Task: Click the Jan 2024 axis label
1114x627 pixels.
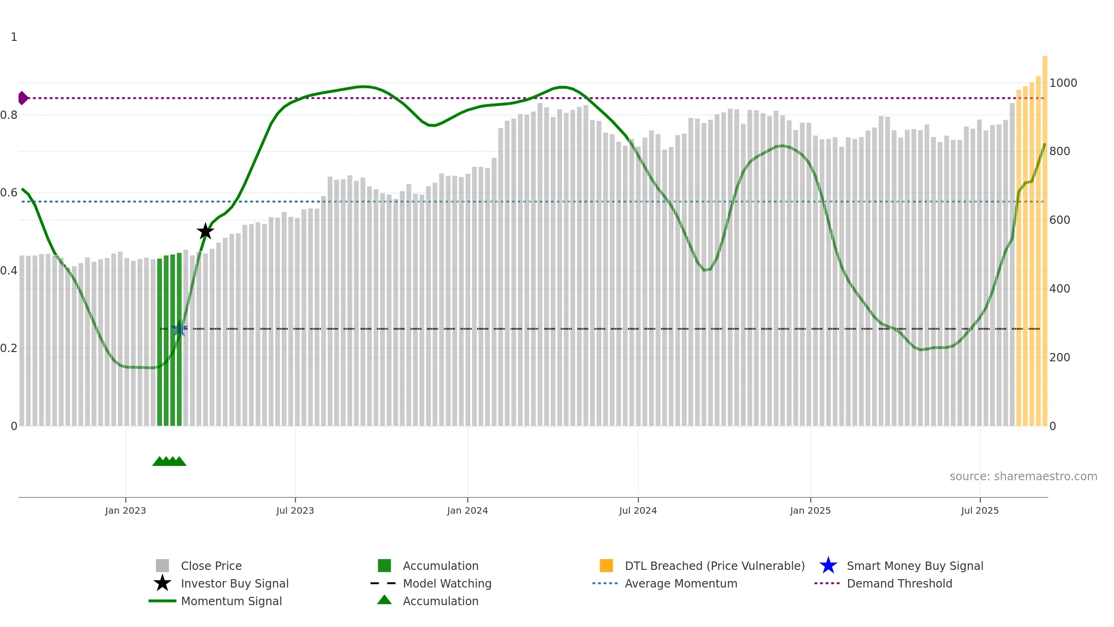Action: pyautogui.click(x=467, y=511)
